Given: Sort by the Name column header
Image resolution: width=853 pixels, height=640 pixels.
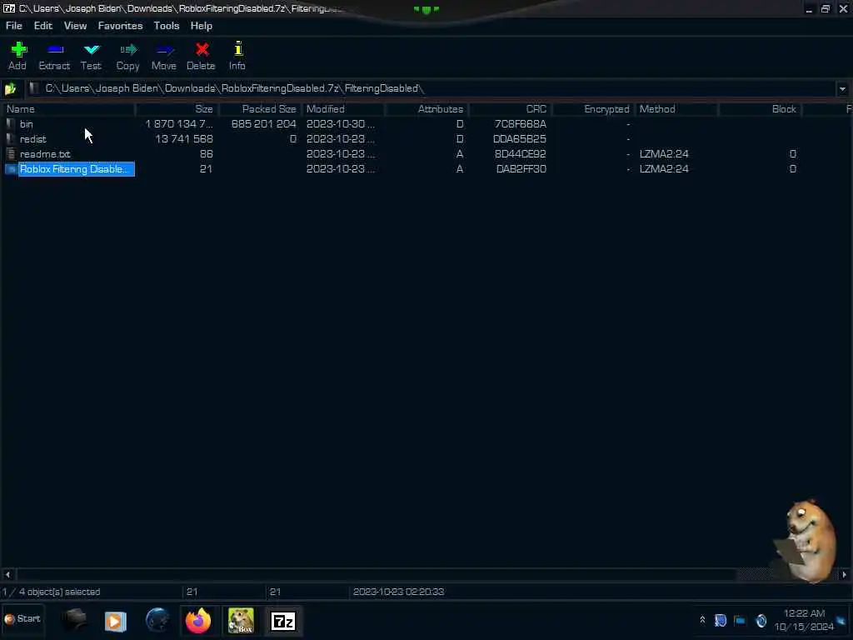Looking at the screenshot, I should coord(68,109).
